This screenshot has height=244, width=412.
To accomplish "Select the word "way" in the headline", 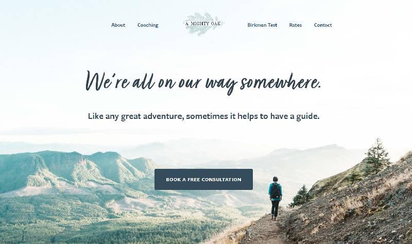I will (221, 85).
